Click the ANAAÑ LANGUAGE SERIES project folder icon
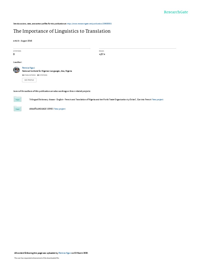The width and height of the screenshot is (198, 264). (x=18, y=109)
